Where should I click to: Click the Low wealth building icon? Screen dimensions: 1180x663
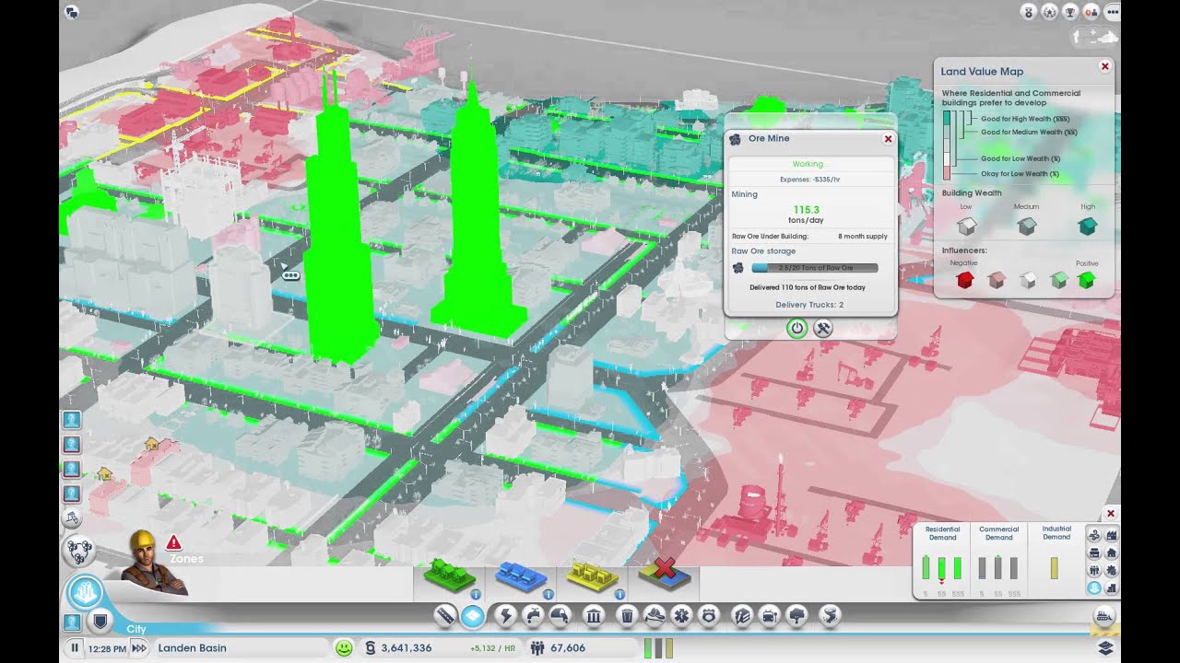[x=966, y=226]
